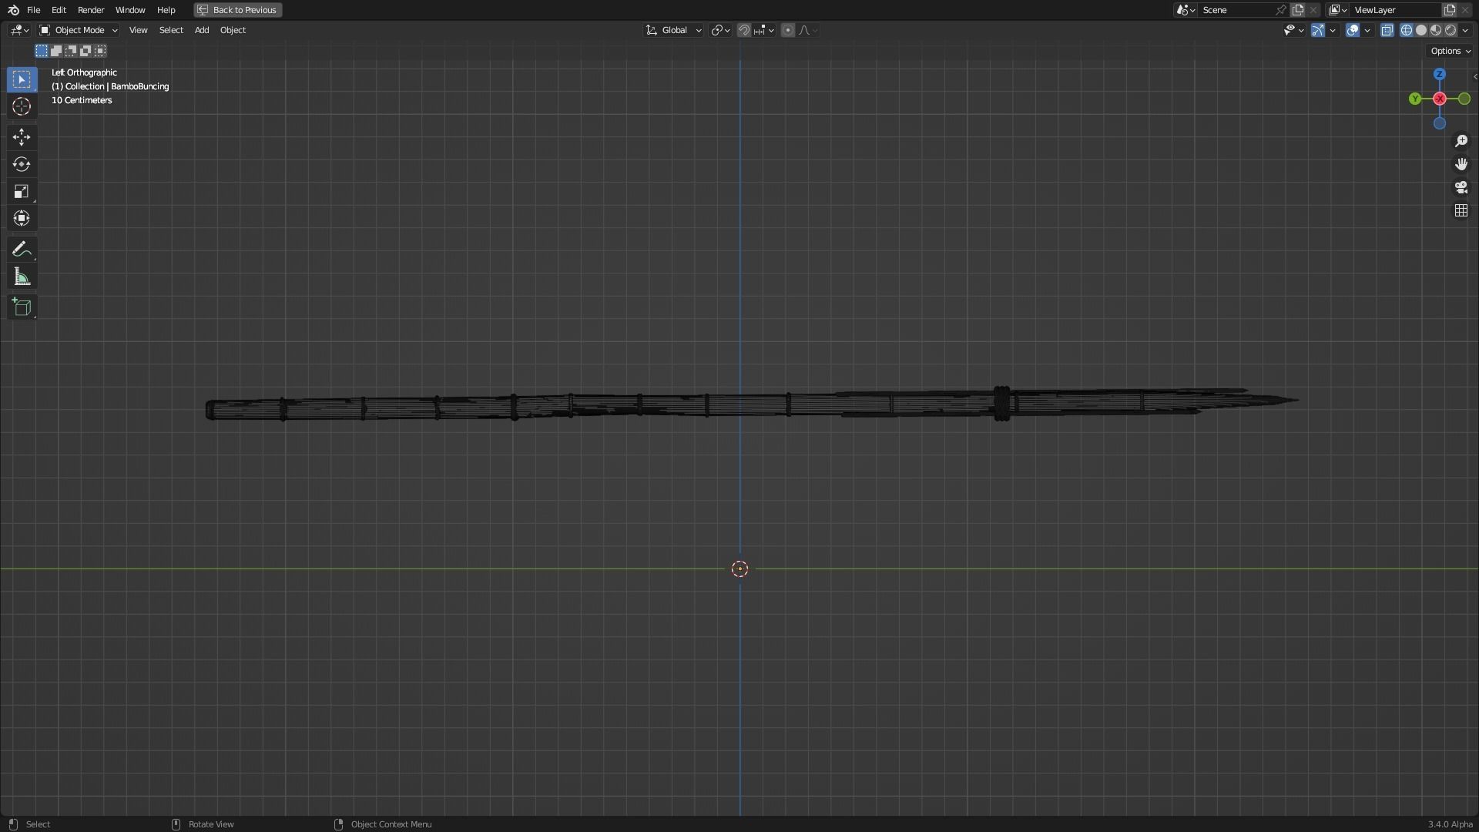Open the viewport Object menu
Image resolution: width=1479 pixels, height=832 pixels.
(x=233, y=30)
